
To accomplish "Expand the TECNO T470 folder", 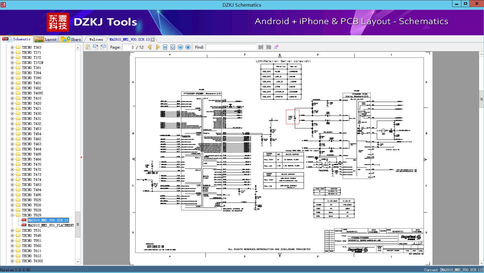I will [x=12, y=164].
